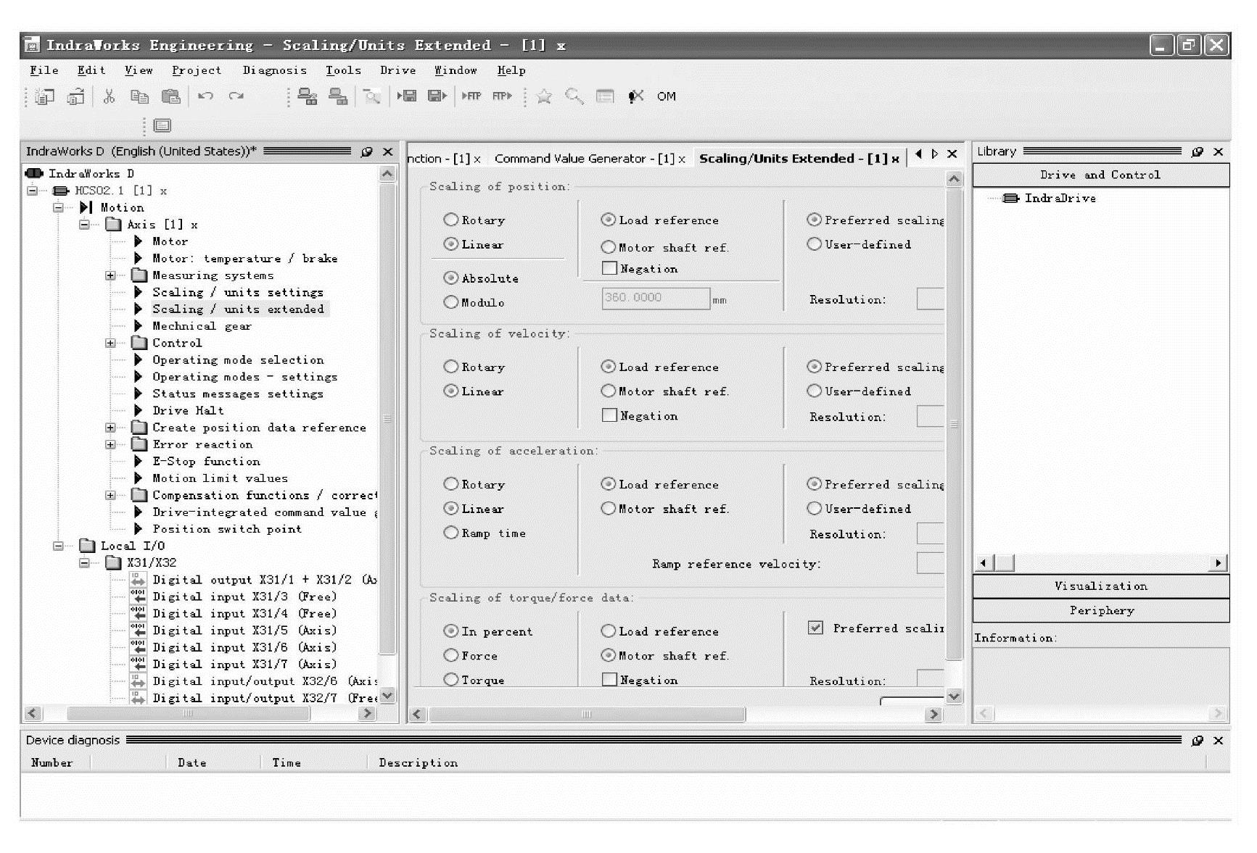Click the Periphery library button
1257x853 pixels.
[x=1100, y=610]
